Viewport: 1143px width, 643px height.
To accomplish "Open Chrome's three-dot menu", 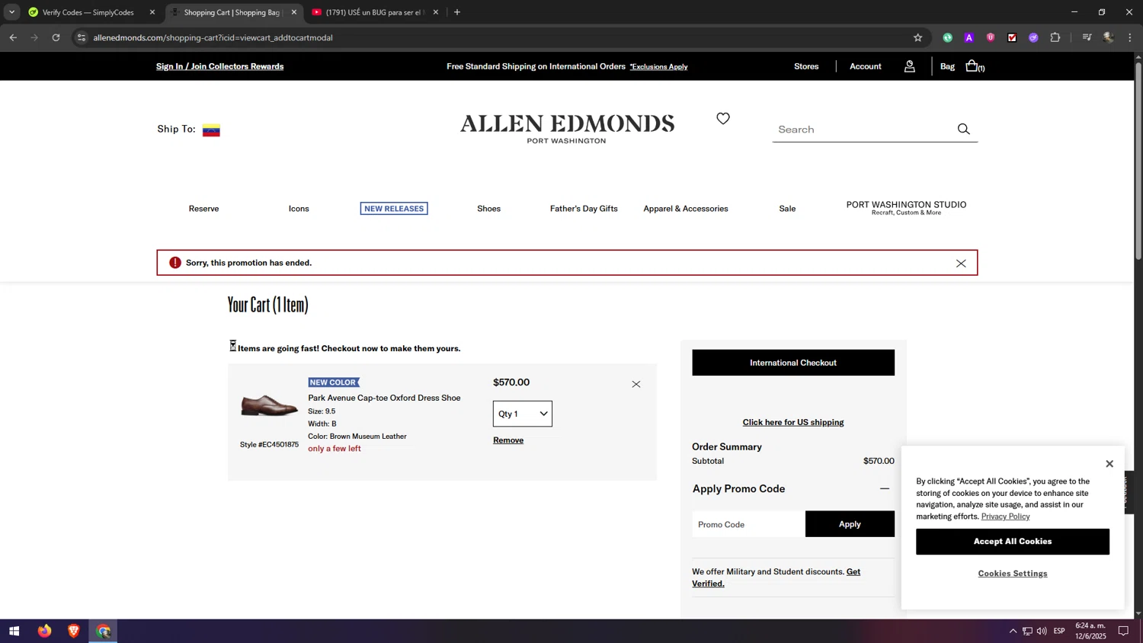I will (x=1130, y=37).
